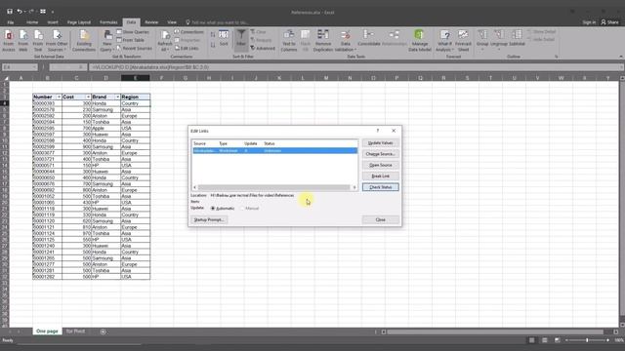Collapse the ribbon with the arrow
The image size is (625, 351).
point(621,57)
